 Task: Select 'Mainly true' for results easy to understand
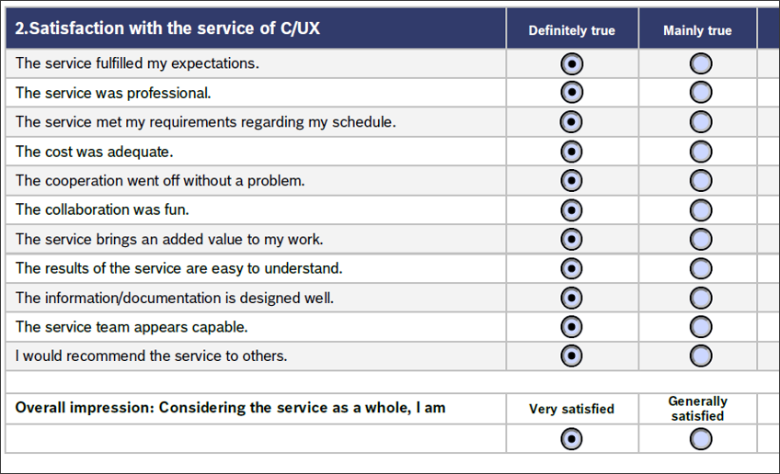700,269
